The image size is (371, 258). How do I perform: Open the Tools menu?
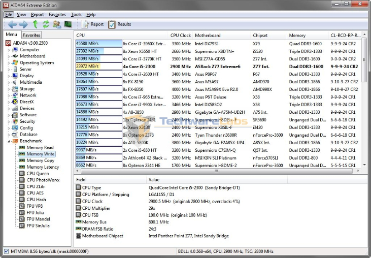(76, 14)
